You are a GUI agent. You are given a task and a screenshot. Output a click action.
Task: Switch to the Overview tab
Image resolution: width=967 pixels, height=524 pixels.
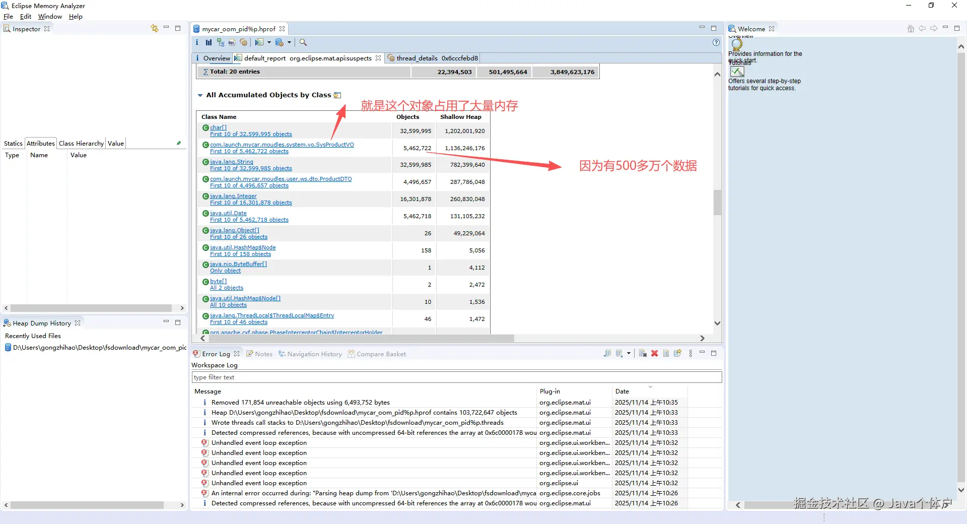coord(212,58)
